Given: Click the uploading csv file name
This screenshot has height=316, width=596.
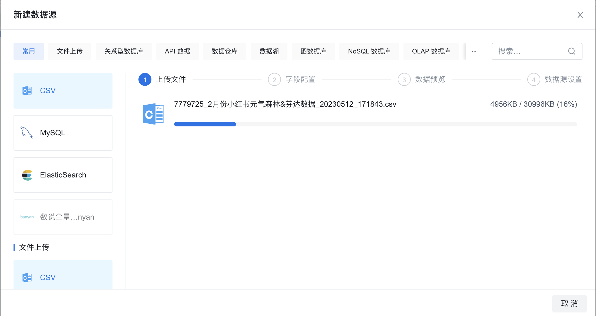Looking at the screenshot, I should (285, 104).
